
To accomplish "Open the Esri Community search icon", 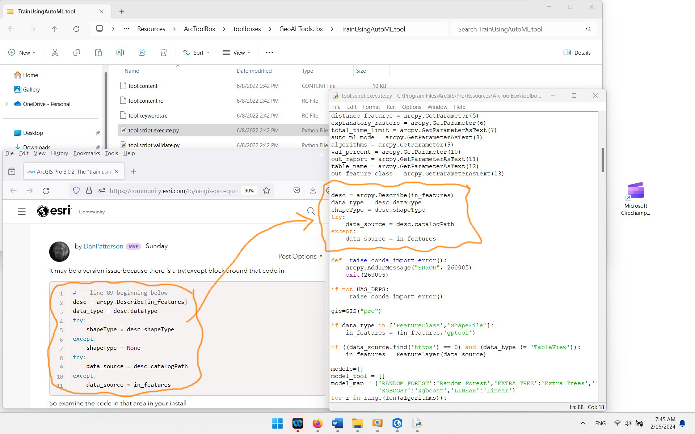I will (311, 211).
